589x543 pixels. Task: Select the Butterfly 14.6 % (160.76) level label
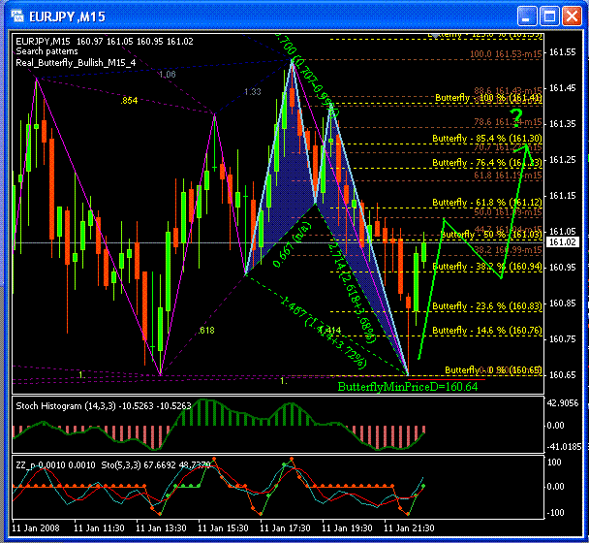(x=487, y=331)
